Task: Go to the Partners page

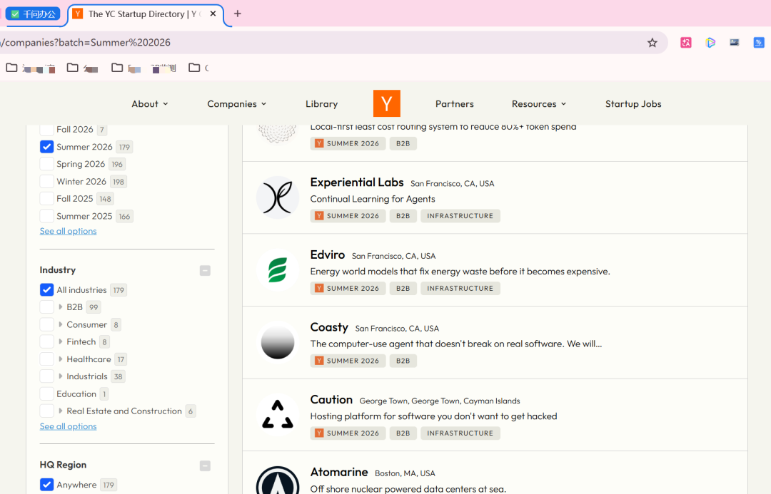Action: [x=454, y=103]
